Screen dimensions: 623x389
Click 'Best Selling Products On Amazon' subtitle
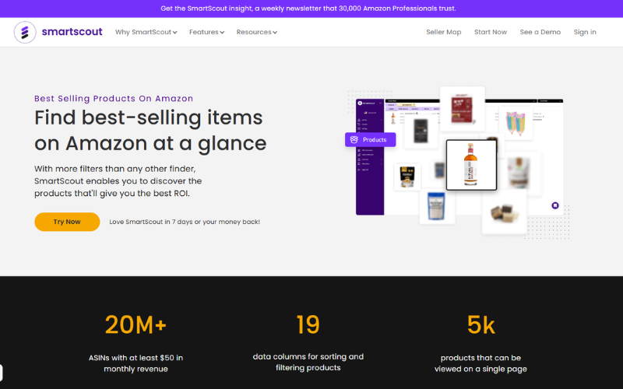point(114,99)
